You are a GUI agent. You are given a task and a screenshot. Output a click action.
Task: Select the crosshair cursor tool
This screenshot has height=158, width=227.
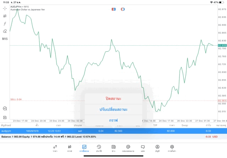pos(5,8)
